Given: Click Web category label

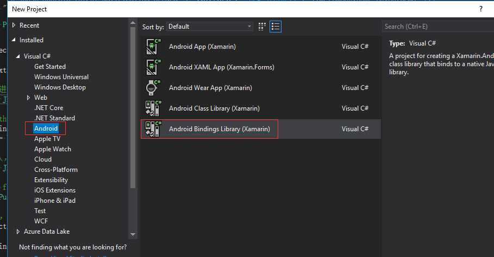Looking at the screenshot, I should click(x=41, y=98).
